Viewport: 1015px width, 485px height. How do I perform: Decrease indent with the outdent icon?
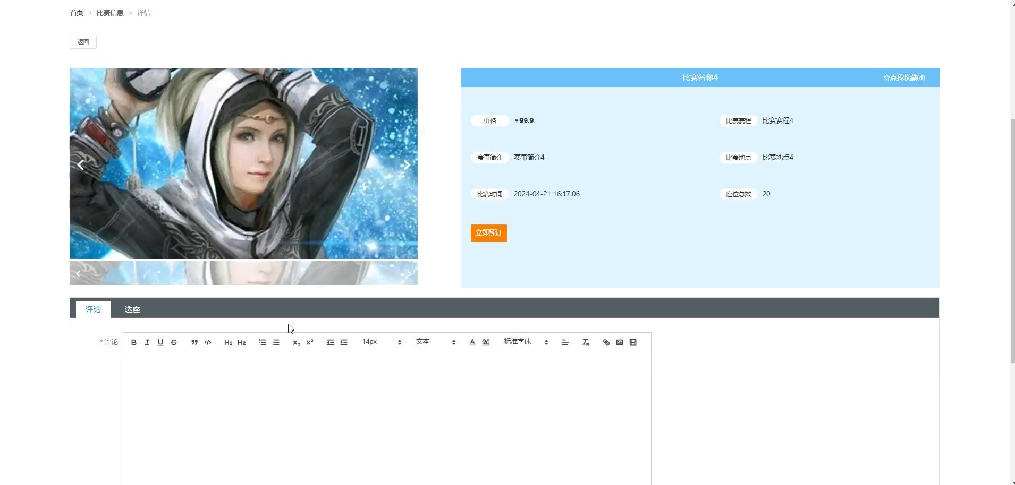tap(331, 342)
